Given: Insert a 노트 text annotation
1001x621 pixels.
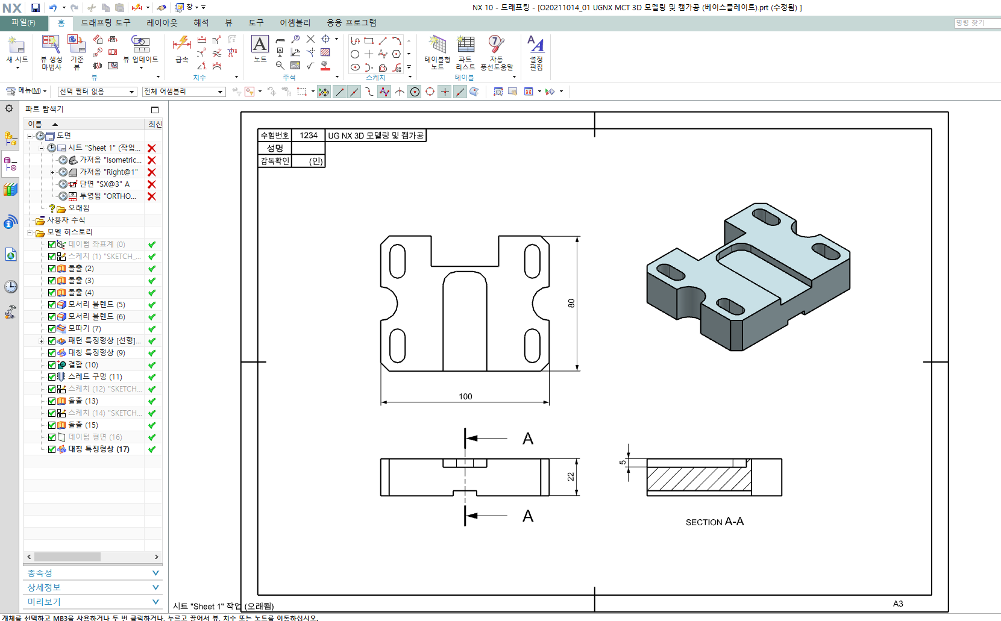Looking at the screenshot, I should click(260, 48).
